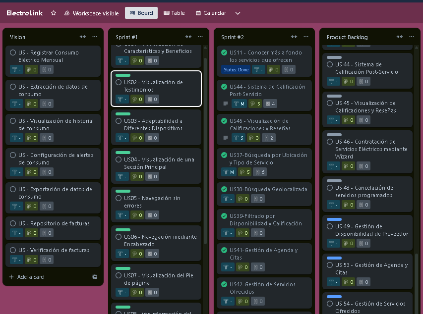
Task: Mark US - Registrar Consumo Eléctrico Mensual complete
Action: tap(13, 52)
